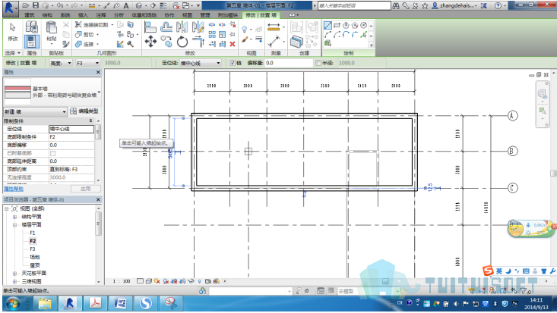Click the Measure Between Two References ruler
Screen dimensions: 557x313
pos(274,27)
